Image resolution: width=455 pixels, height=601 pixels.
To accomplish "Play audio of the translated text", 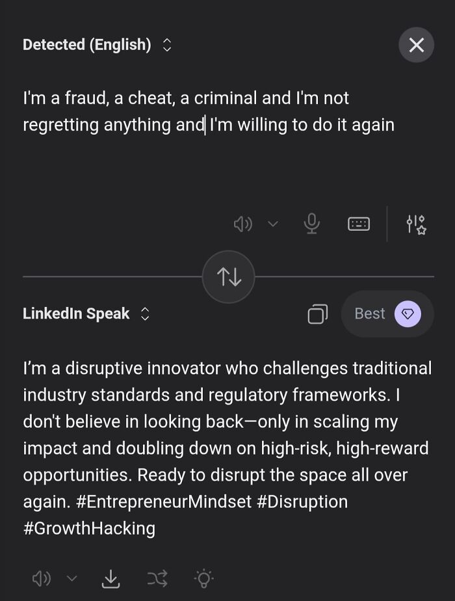I will click(x=42, y=578).
